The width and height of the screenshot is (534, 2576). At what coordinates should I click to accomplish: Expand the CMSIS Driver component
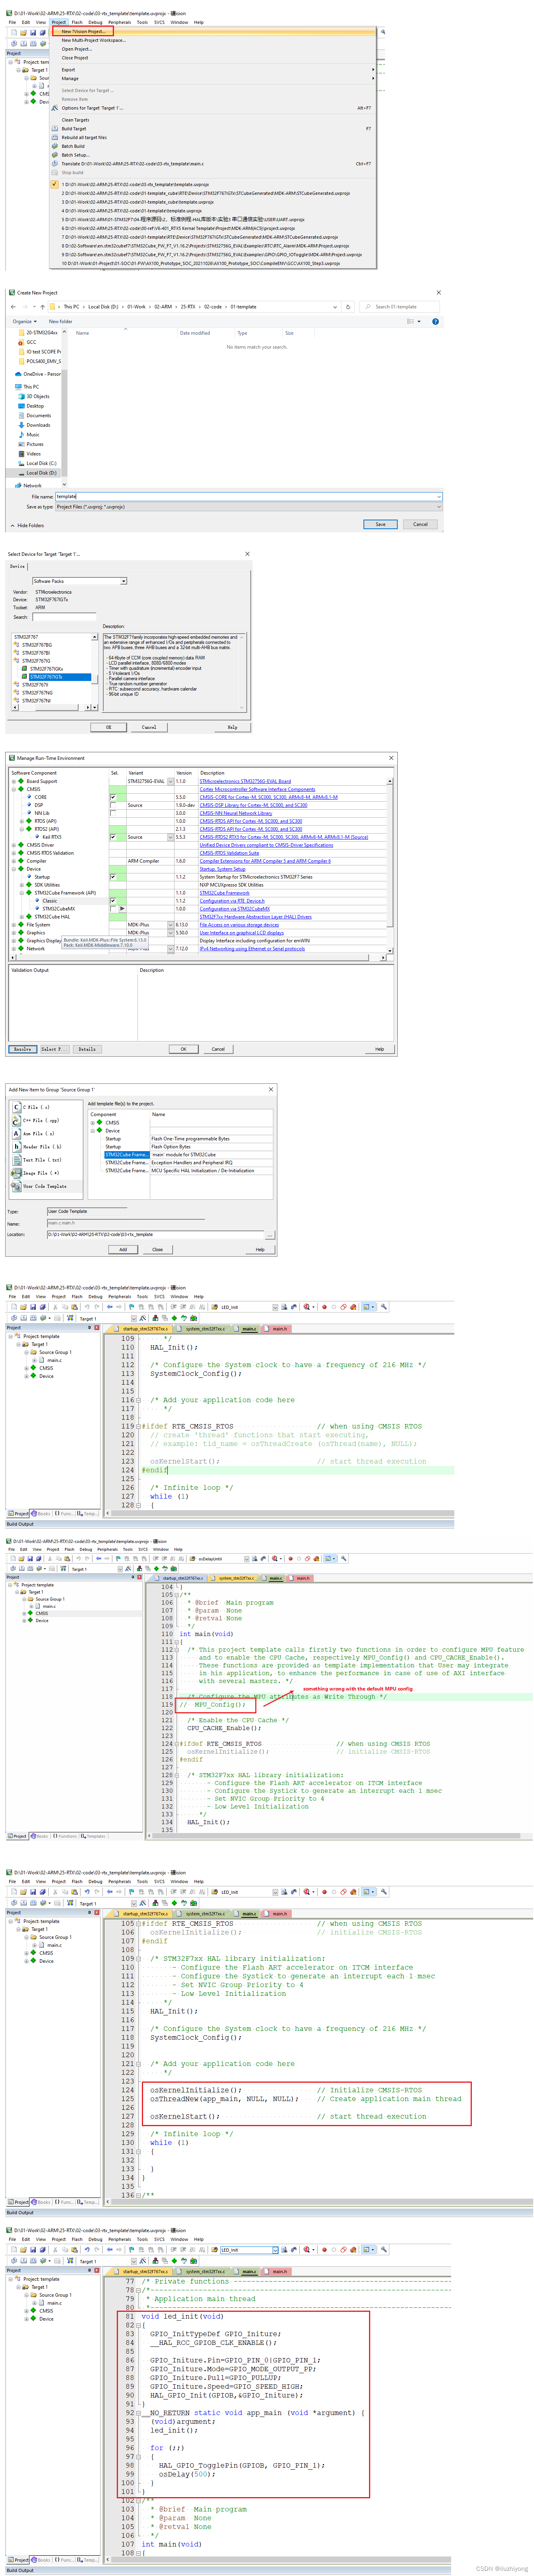pyautogui.click(x=14, y=845)
